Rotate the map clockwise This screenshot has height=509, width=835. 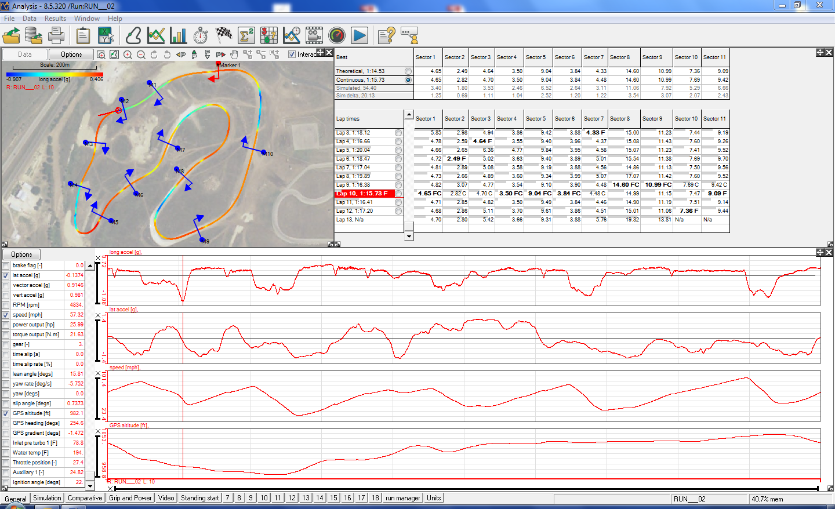tap(154, 54)
